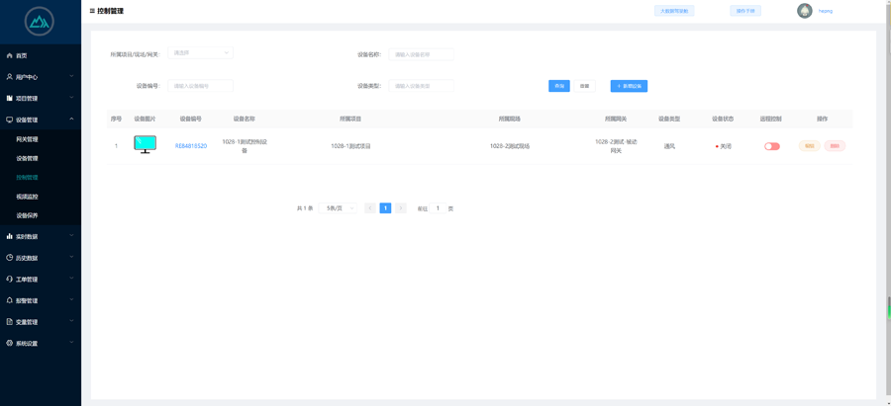Click the blue 查询 search button
Screen dimensions: 891x406
coord(558,86)
